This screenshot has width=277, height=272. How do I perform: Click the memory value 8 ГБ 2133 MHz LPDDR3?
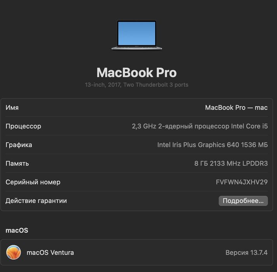[x=231, y=163]
